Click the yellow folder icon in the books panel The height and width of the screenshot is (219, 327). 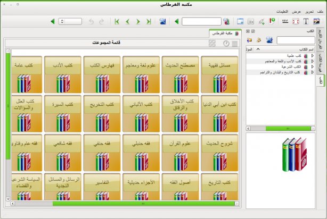(249, 40)
